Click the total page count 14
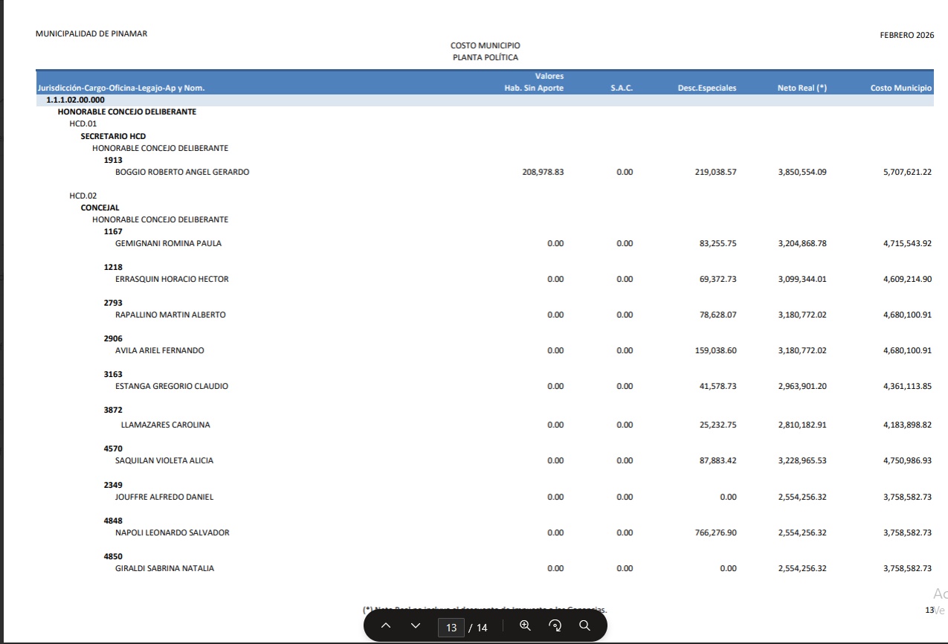This screenshot has width=948, height=644. point(481,628)
